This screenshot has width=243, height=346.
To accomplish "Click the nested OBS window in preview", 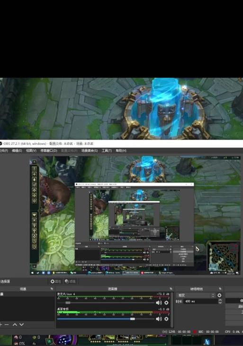I will pyautogui.click(x=135, y=224).
